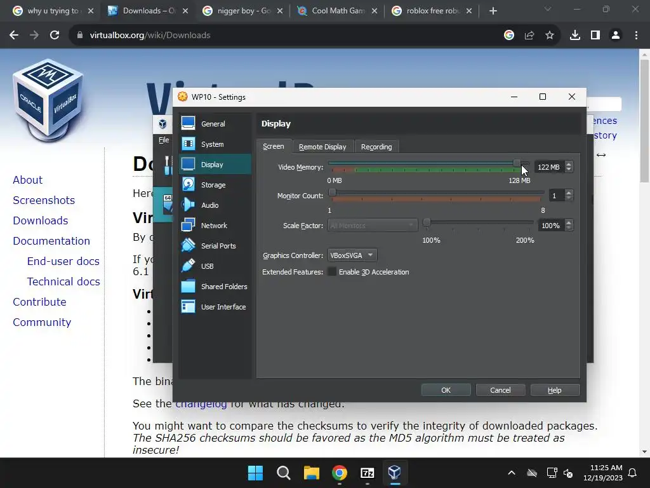Select Display category in settings list
The image size is (650, 488).
click(215, 165)
